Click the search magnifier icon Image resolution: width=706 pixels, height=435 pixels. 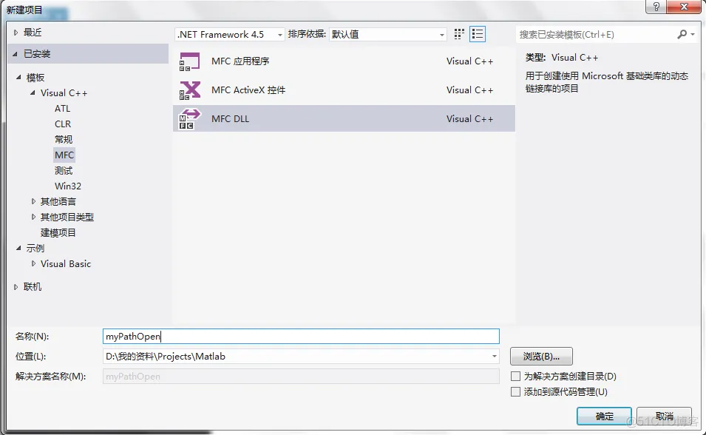point(682,34)
